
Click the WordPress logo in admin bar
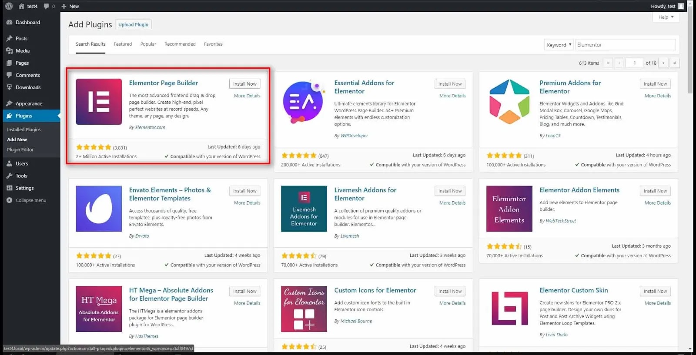pos(9,6)
